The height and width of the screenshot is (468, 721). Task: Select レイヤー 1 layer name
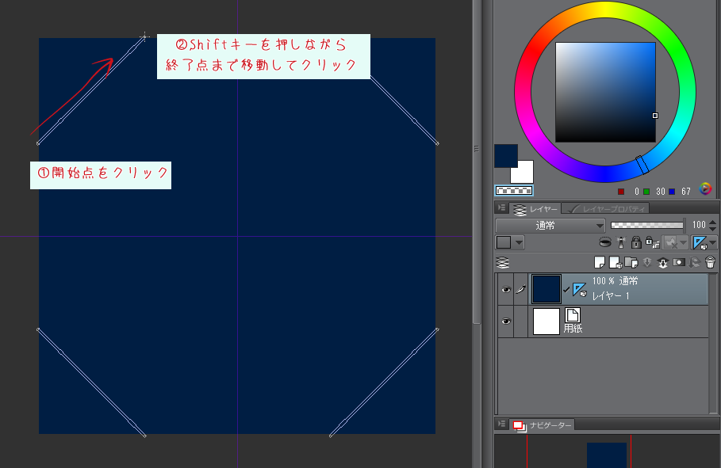(x=610, y=296)
